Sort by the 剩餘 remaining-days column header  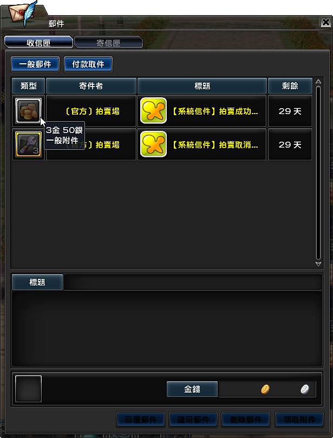click(x=290, y=86)
